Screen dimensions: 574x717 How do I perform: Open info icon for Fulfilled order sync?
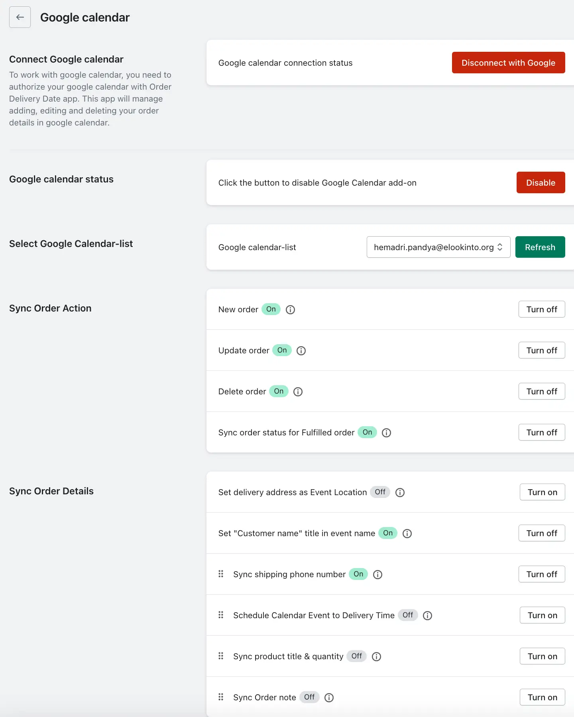(x=387, y=433)
